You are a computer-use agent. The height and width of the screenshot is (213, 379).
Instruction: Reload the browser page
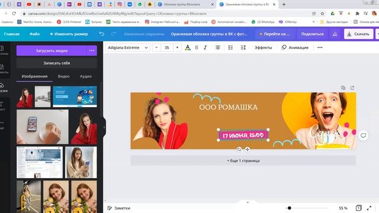pos(14,14)
